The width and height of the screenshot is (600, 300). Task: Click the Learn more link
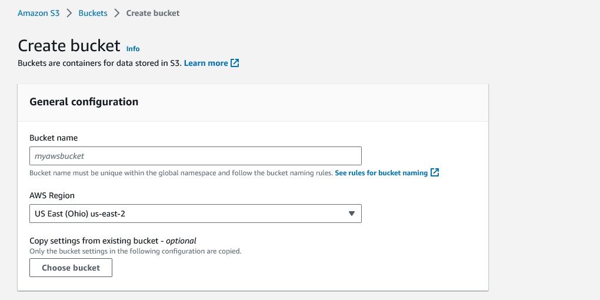point(206,63)
